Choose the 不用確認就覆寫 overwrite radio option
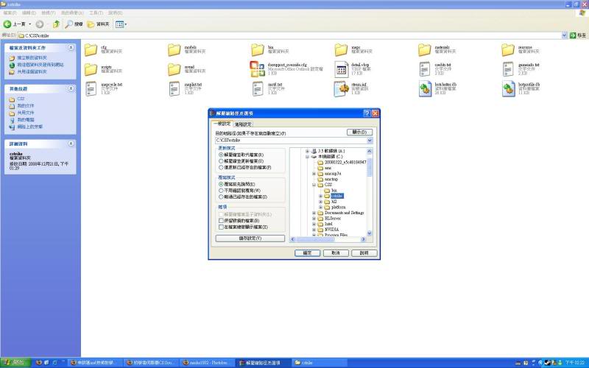Image resolution: width=589 pixels, height=368 pixels. pos(221,190)
